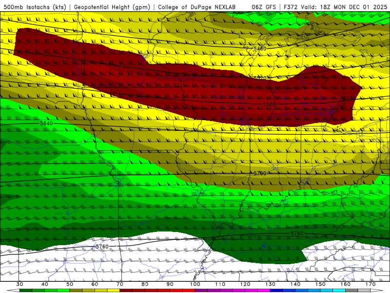Click the 80 value on the color scale
This screenshot has height=293, width=390.
[x=145, y=284]
